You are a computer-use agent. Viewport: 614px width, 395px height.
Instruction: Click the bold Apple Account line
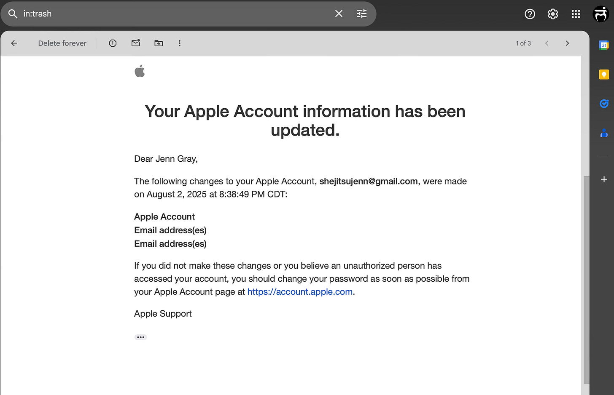pyautogui.click(x=164, y=217)
